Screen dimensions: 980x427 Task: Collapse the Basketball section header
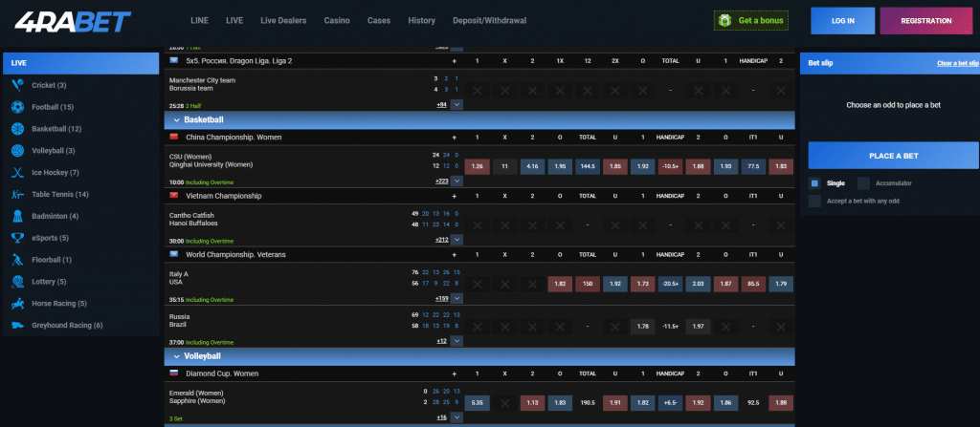point(176,120)
